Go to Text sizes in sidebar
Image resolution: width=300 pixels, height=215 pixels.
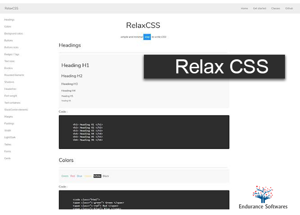(9, 61)
